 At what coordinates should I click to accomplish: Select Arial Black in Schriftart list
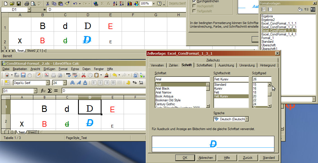[162, 88]
